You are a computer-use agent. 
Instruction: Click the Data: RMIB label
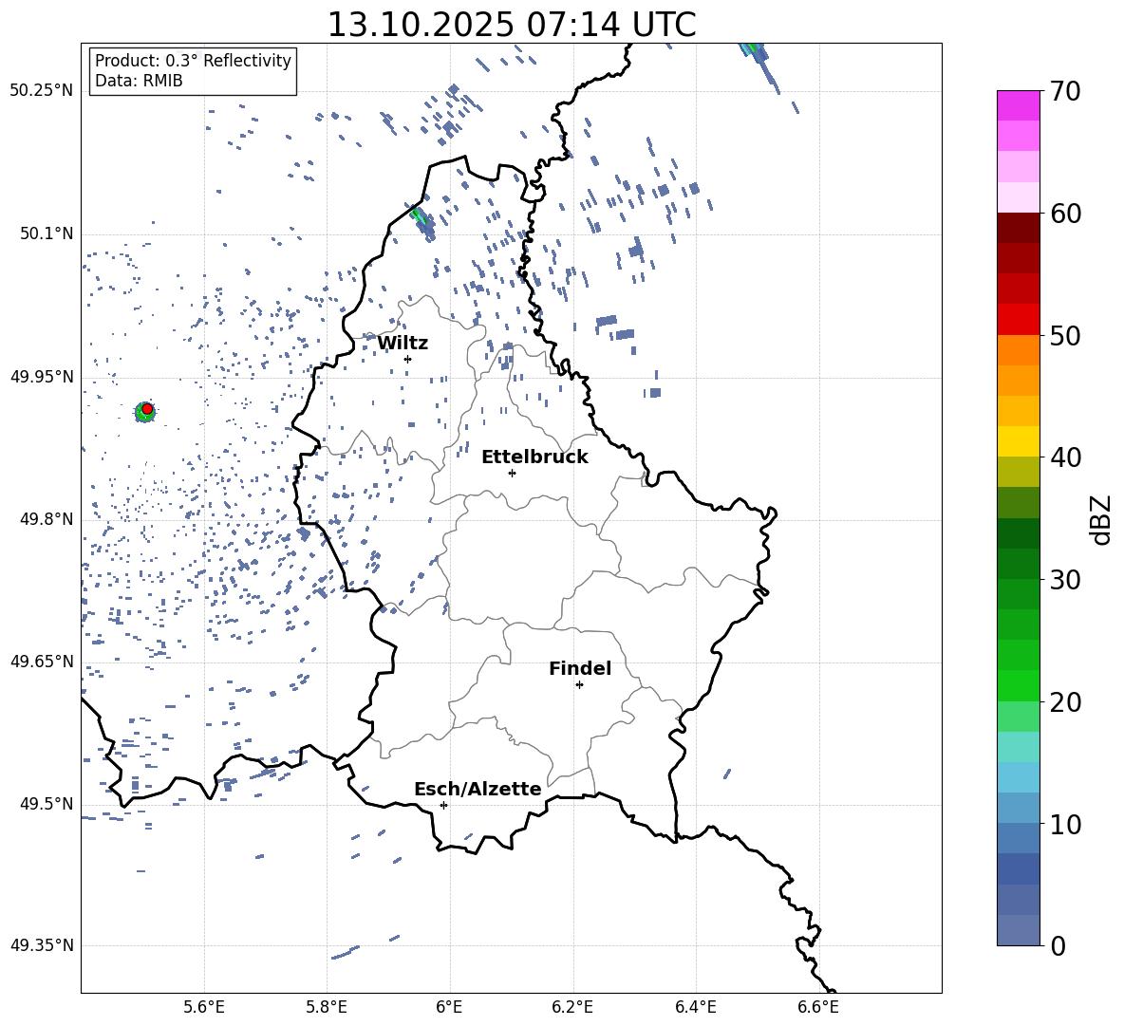click(139, 81)
